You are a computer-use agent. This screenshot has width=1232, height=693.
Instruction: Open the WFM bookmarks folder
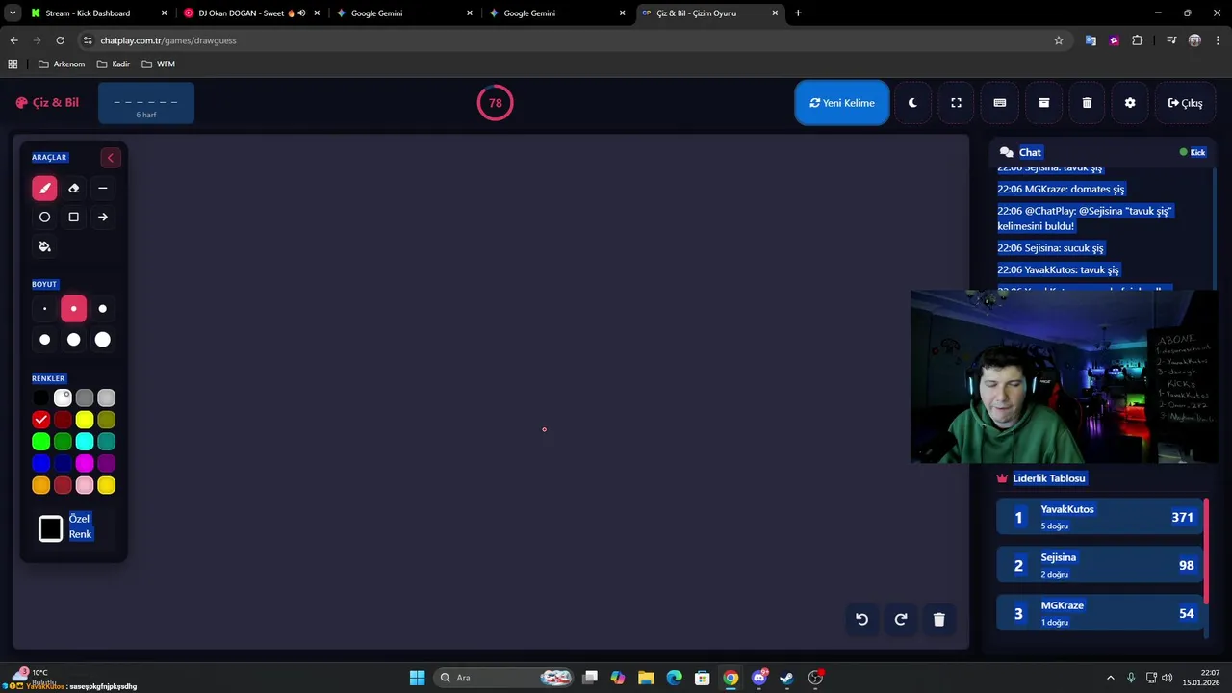tap(158, 64)
